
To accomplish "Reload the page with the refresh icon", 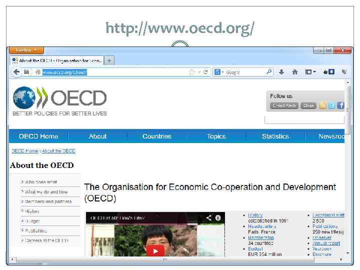I will 205,72.
